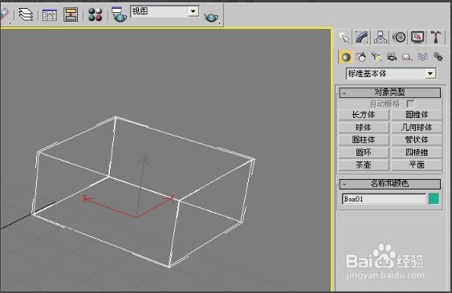This screenshot has height=293, width=452.
Task: Click the 长方体 box button
Action: point(364,115)
